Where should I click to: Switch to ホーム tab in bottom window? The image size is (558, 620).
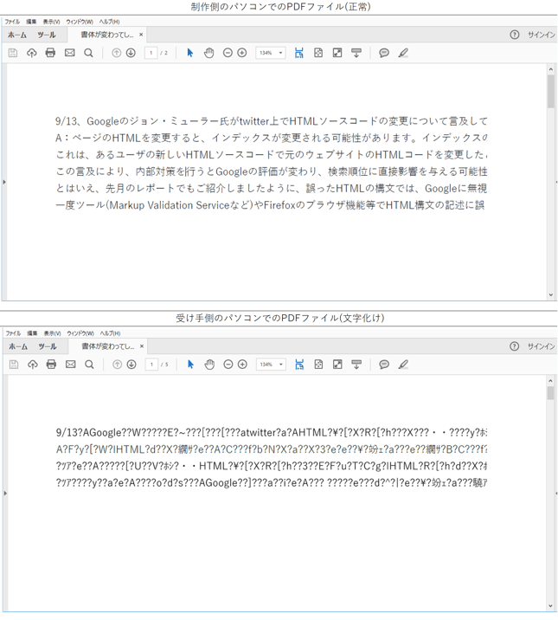point(18,346)
